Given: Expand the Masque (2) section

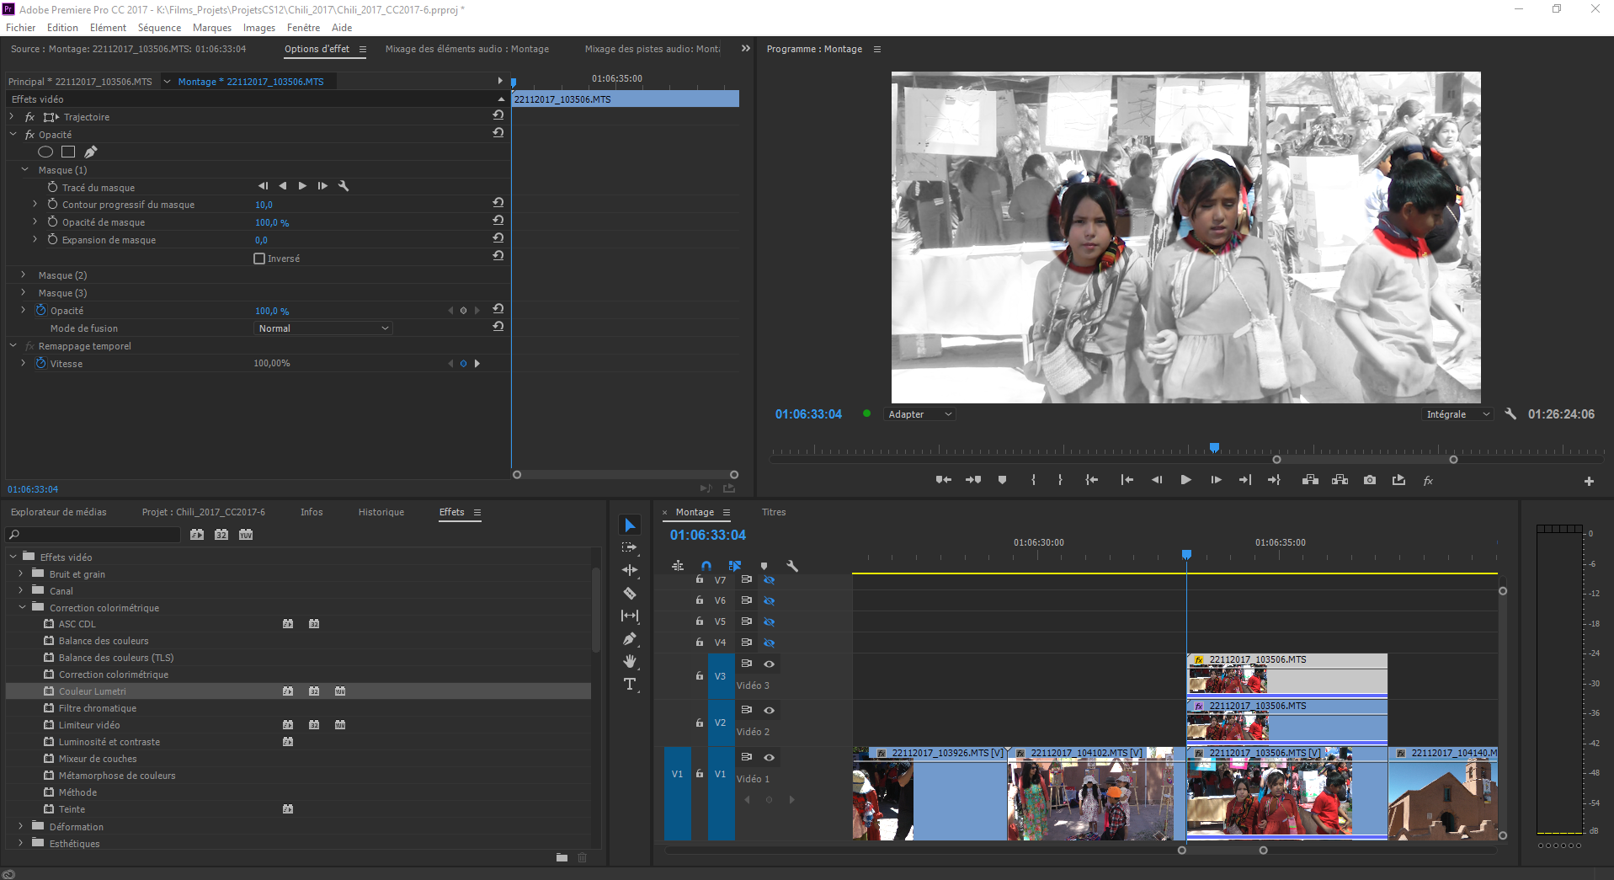Looking at the screenshot, I should click(x=24, y=275).
